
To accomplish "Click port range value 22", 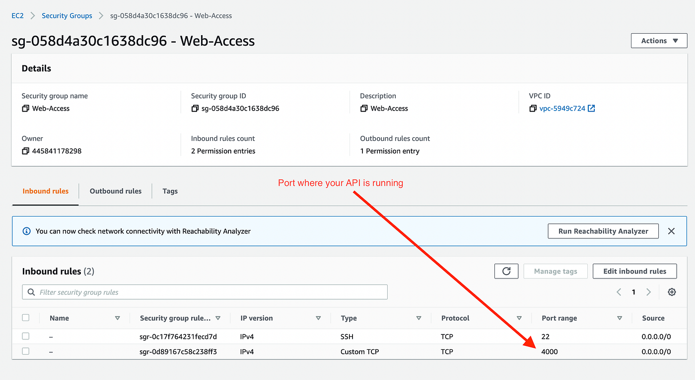I will click(545, 336).
